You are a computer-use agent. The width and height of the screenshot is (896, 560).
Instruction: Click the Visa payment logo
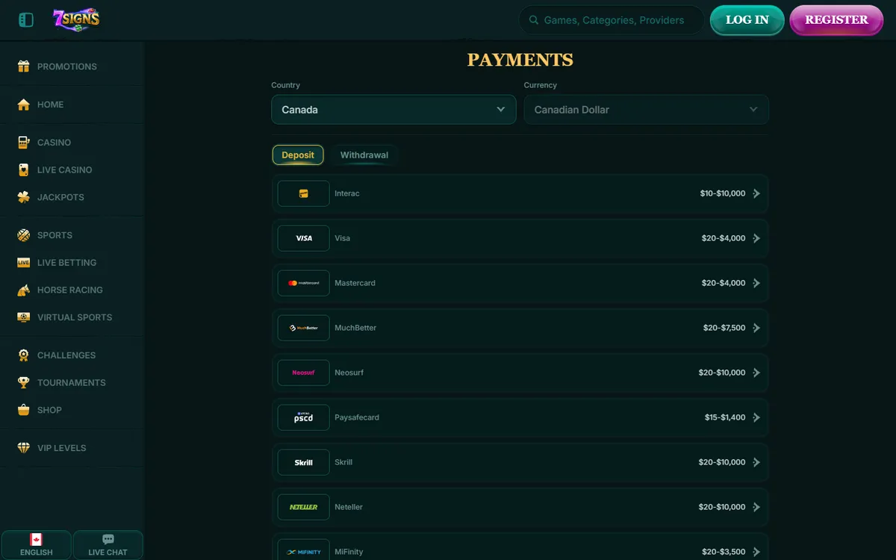(303, 238)
